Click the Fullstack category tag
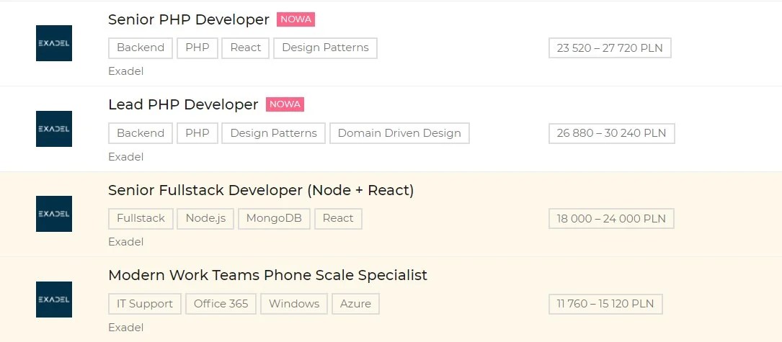782x342 pixels. point(141,218)
